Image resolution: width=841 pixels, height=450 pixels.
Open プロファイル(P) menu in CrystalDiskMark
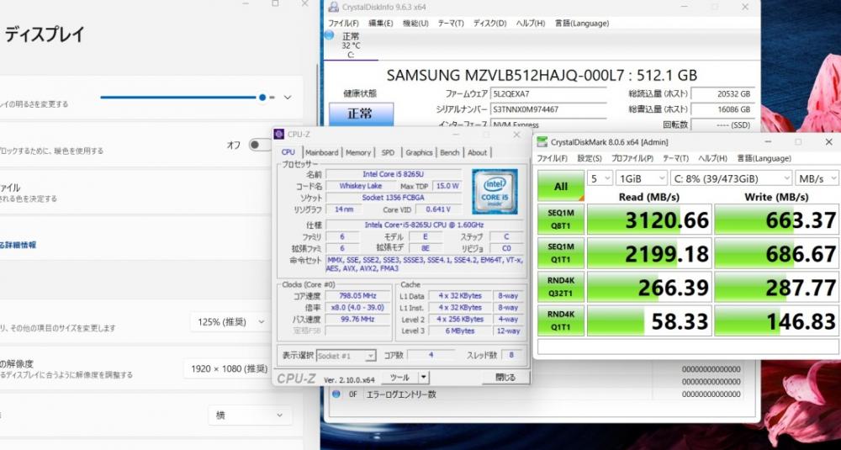click(x=632, y=159)
